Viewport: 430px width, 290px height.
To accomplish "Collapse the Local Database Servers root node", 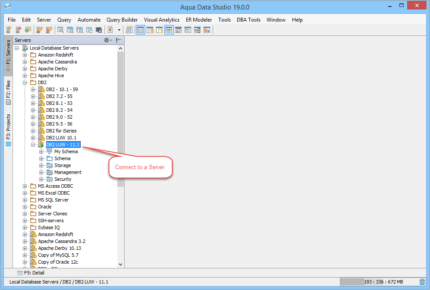I will (17, 48).
